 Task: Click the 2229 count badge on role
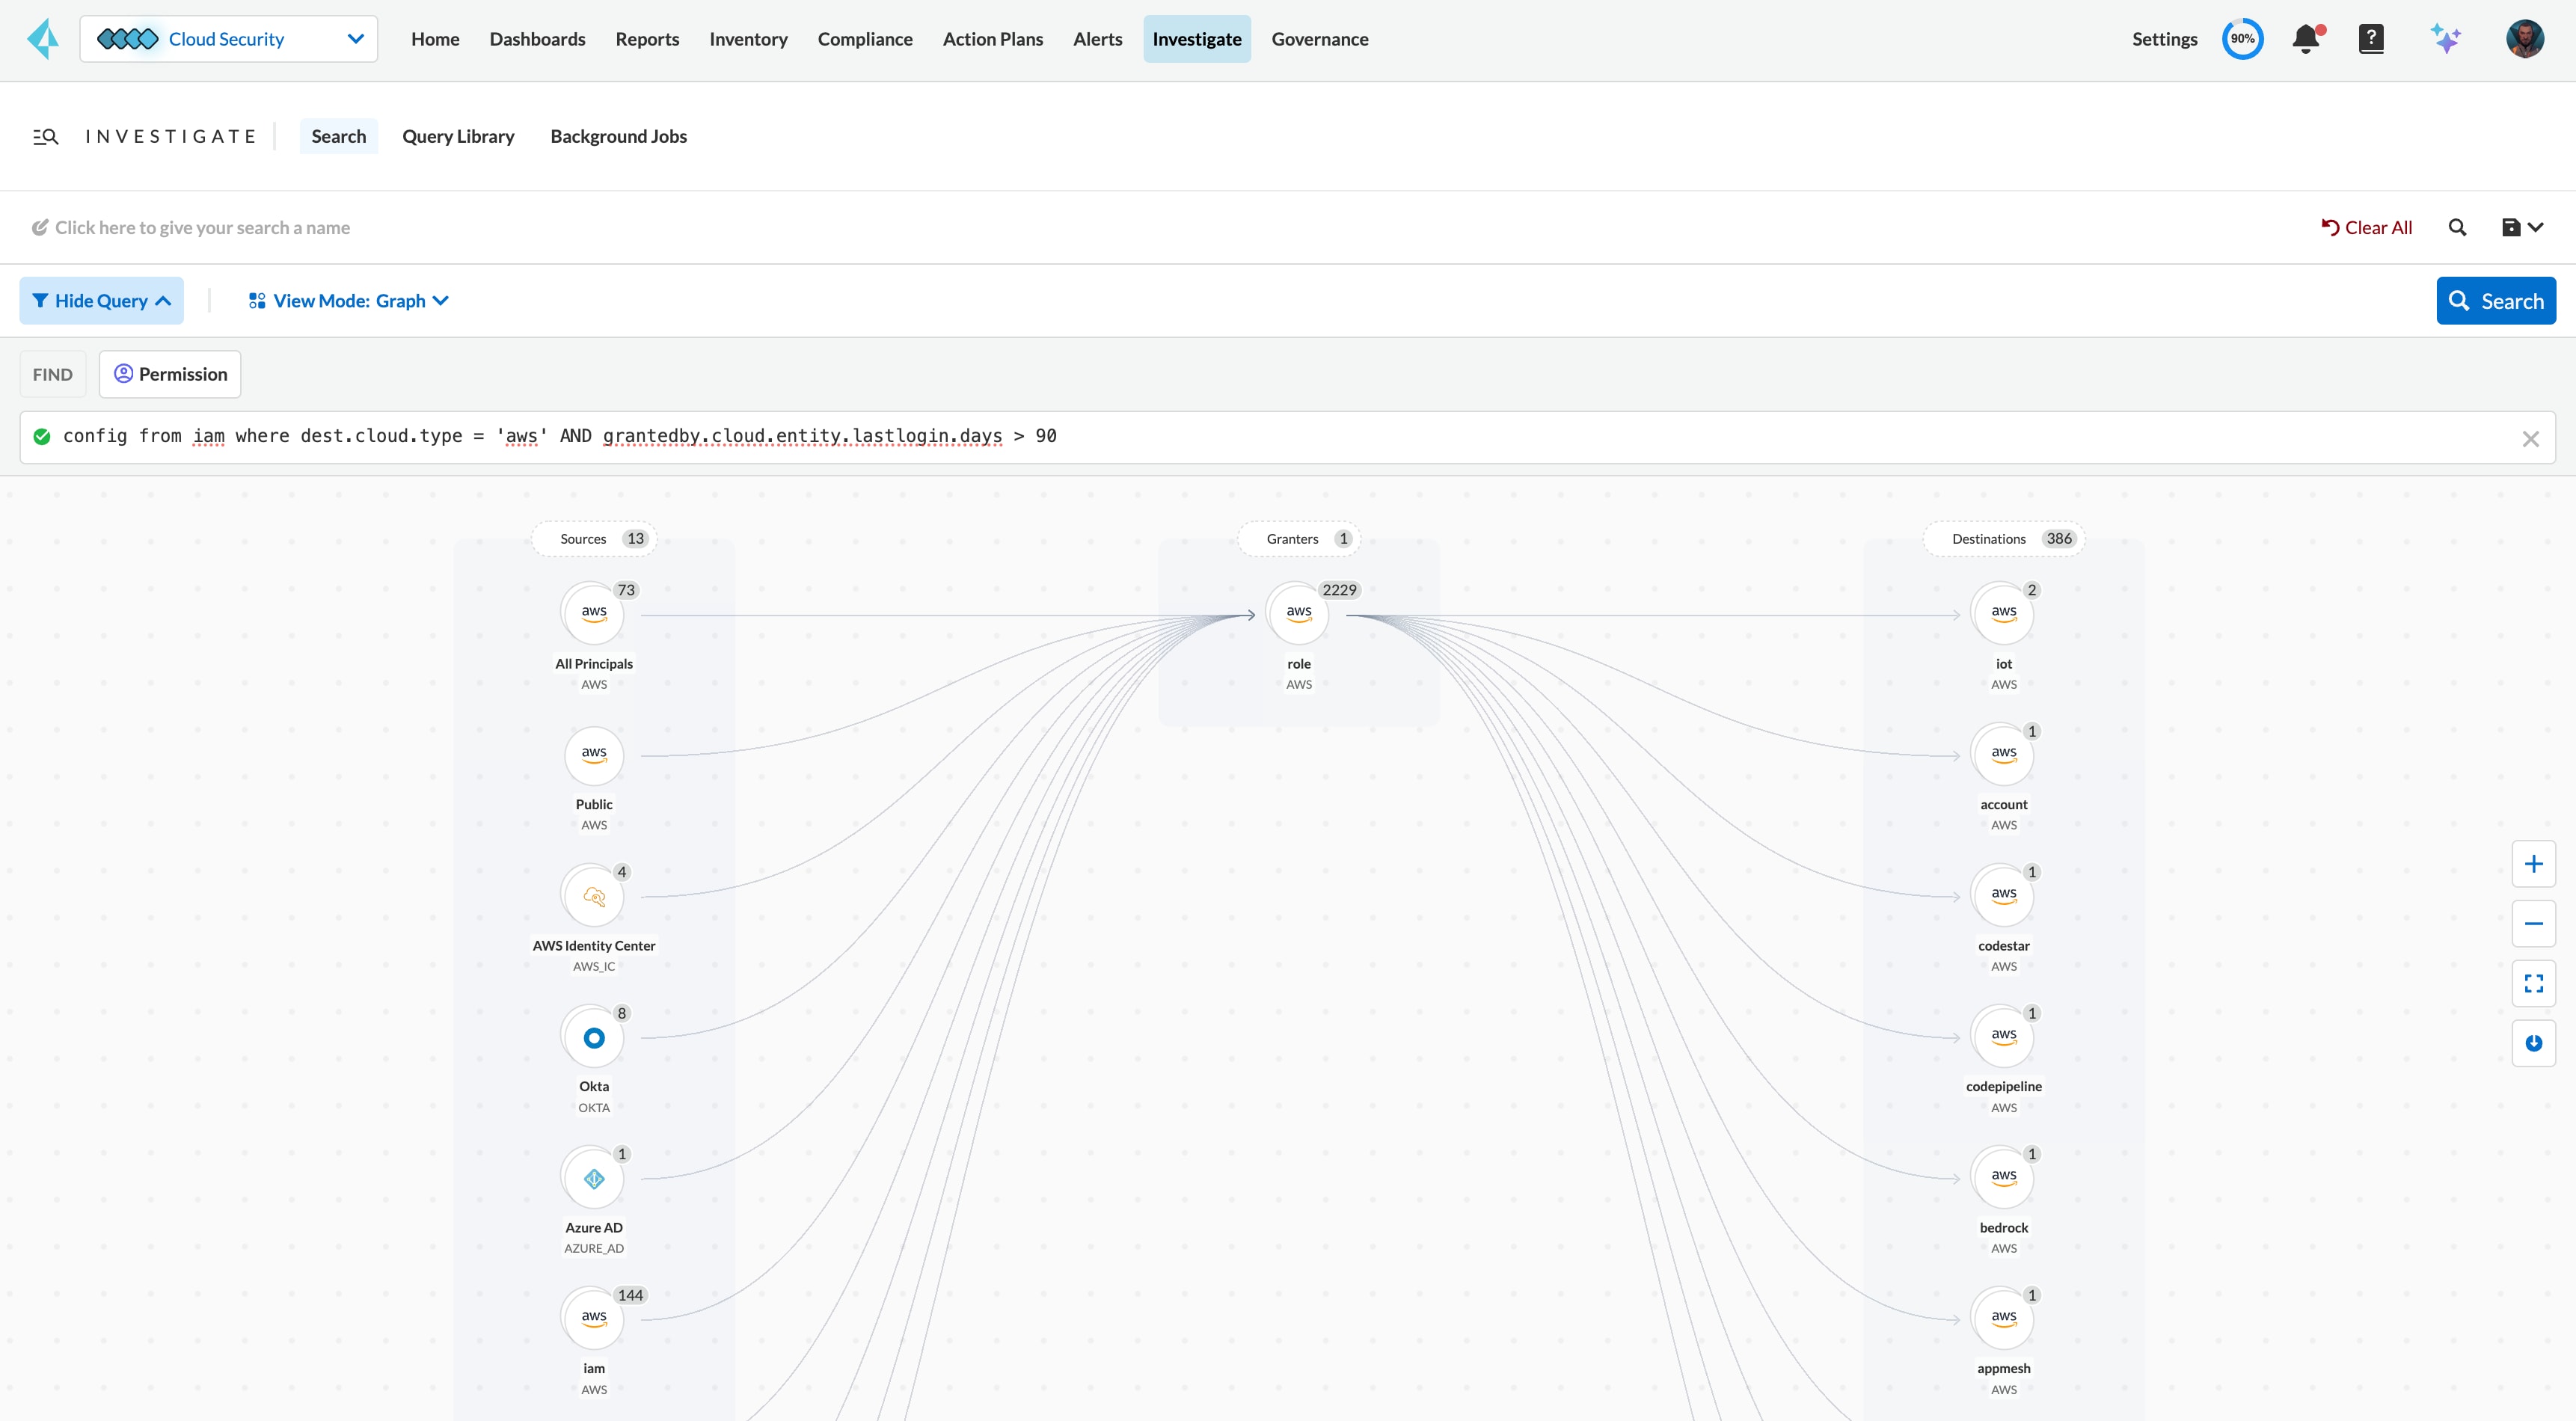coord(1339,590)
